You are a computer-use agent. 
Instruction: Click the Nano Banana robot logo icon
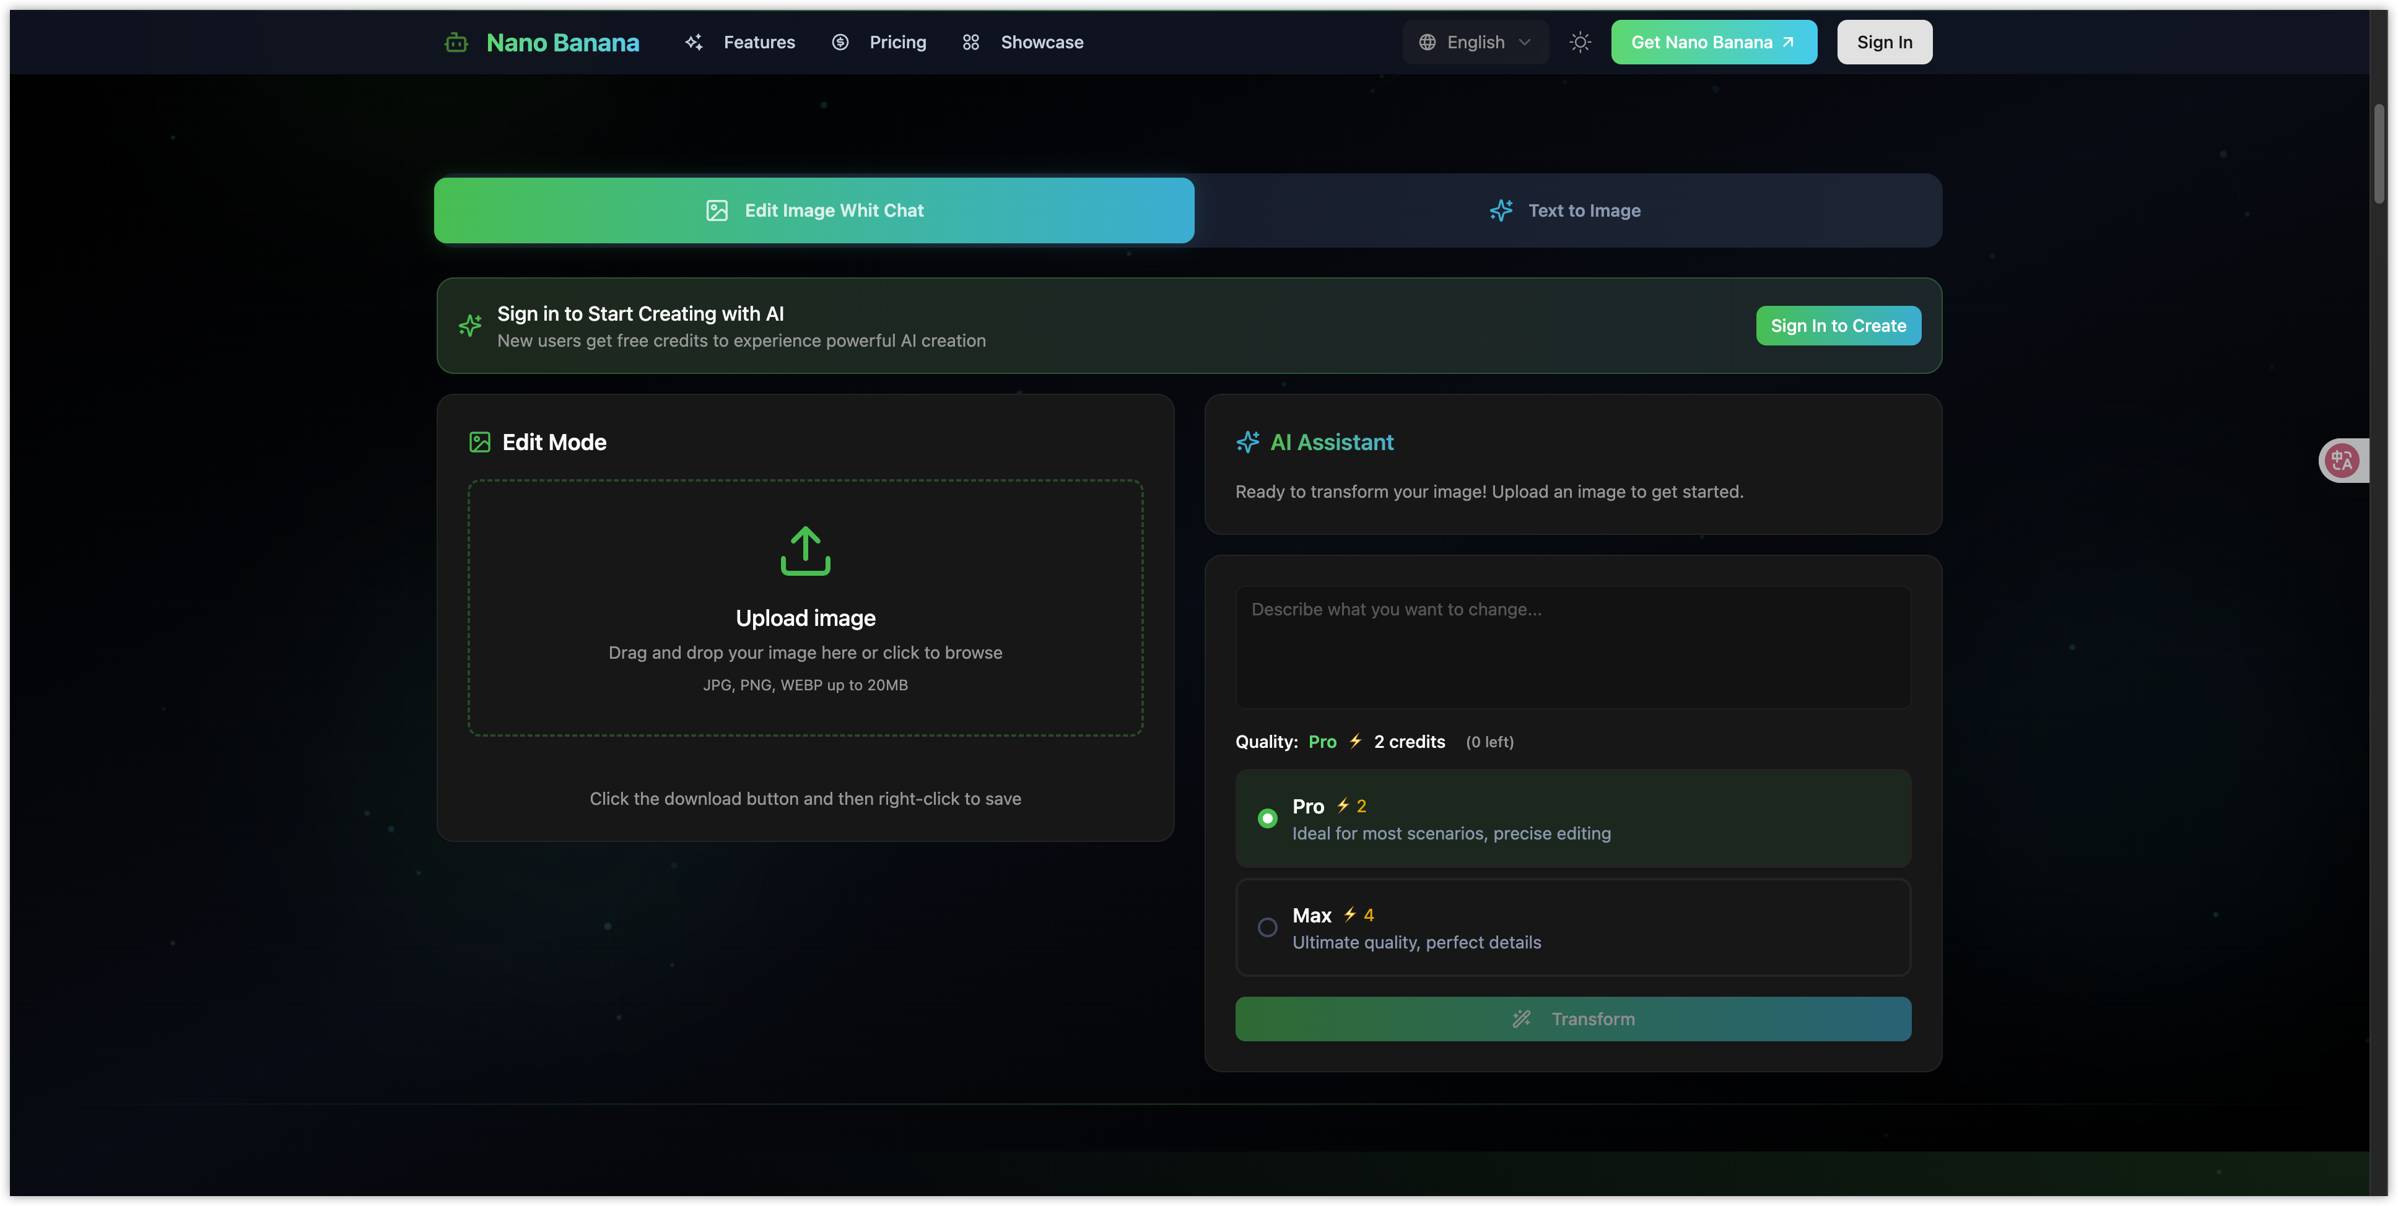coord(456,42)
